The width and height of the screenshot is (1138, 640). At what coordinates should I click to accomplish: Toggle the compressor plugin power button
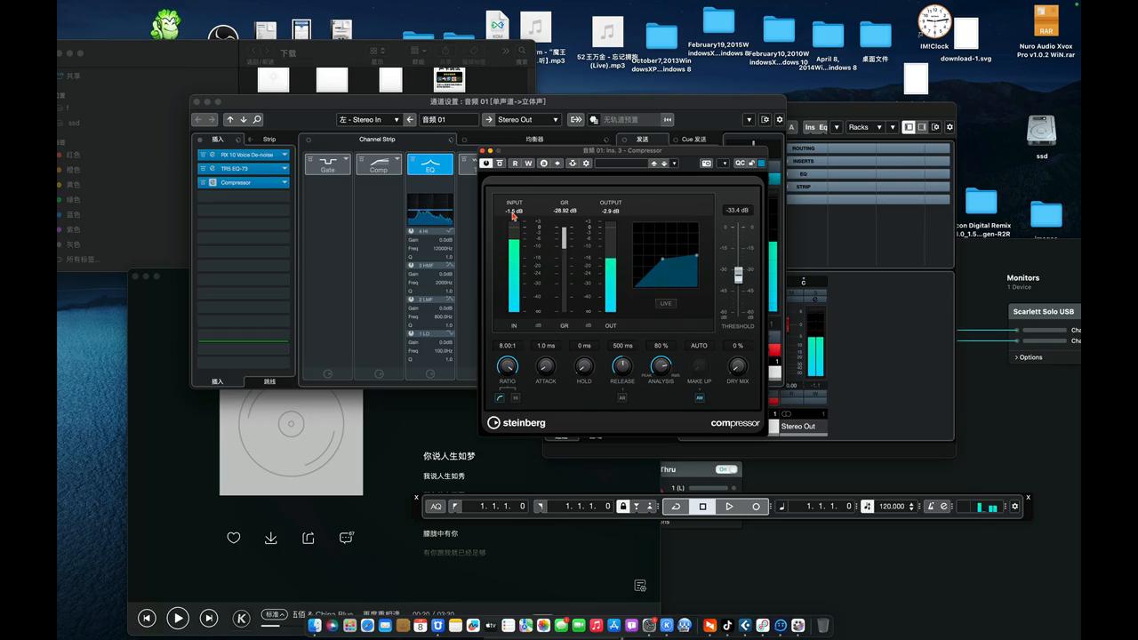(x=486, y=164)
